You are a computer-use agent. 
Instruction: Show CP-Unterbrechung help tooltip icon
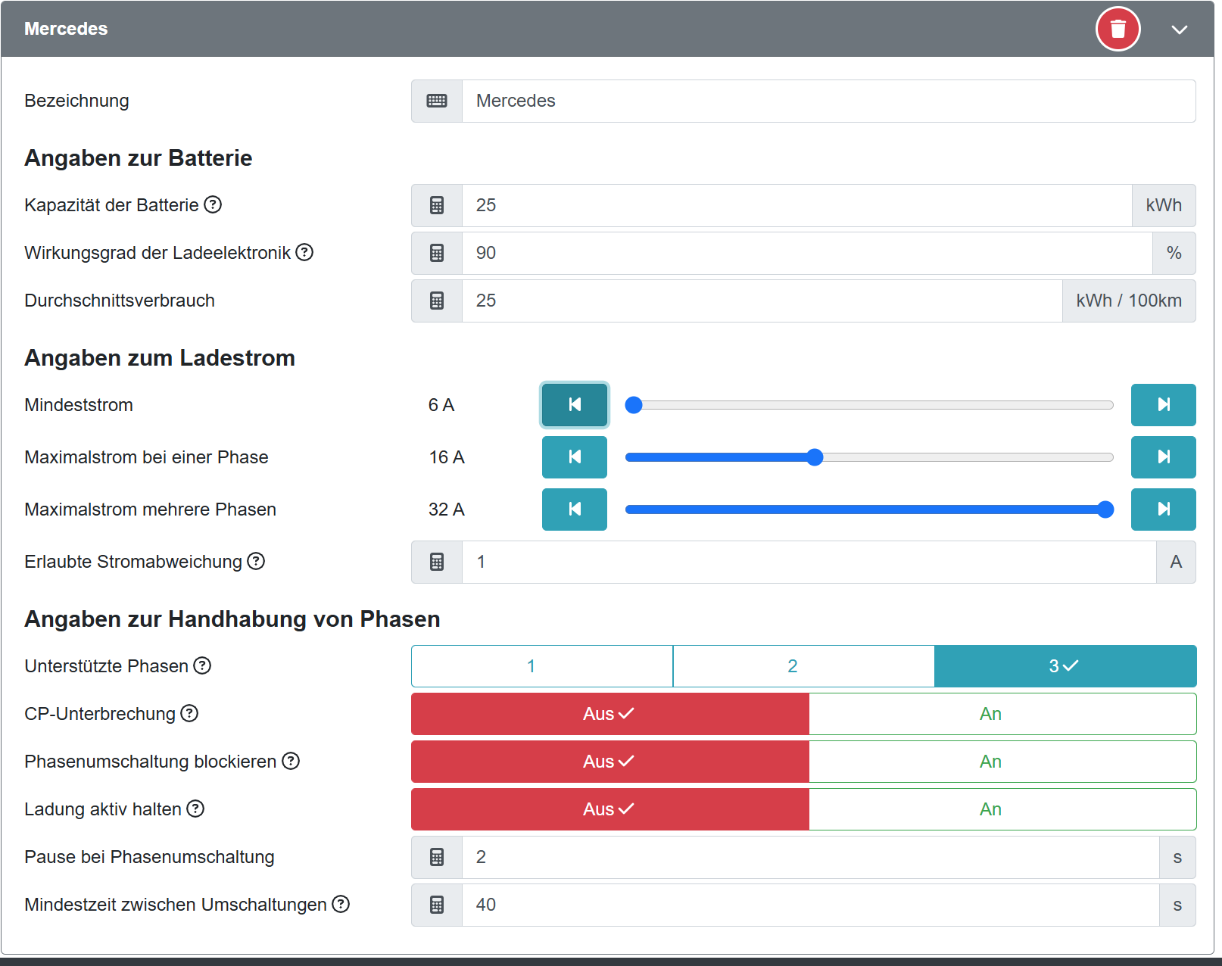click(189, 713)
